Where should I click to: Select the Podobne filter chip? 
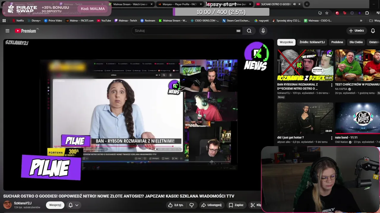coord(337,42)
